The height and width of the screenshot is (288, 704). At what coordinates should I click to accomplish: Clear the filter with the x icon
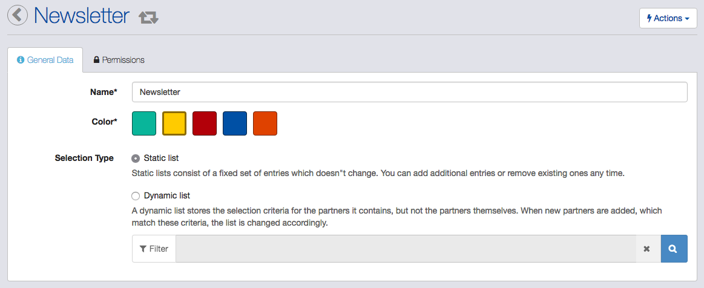[646, 249]
